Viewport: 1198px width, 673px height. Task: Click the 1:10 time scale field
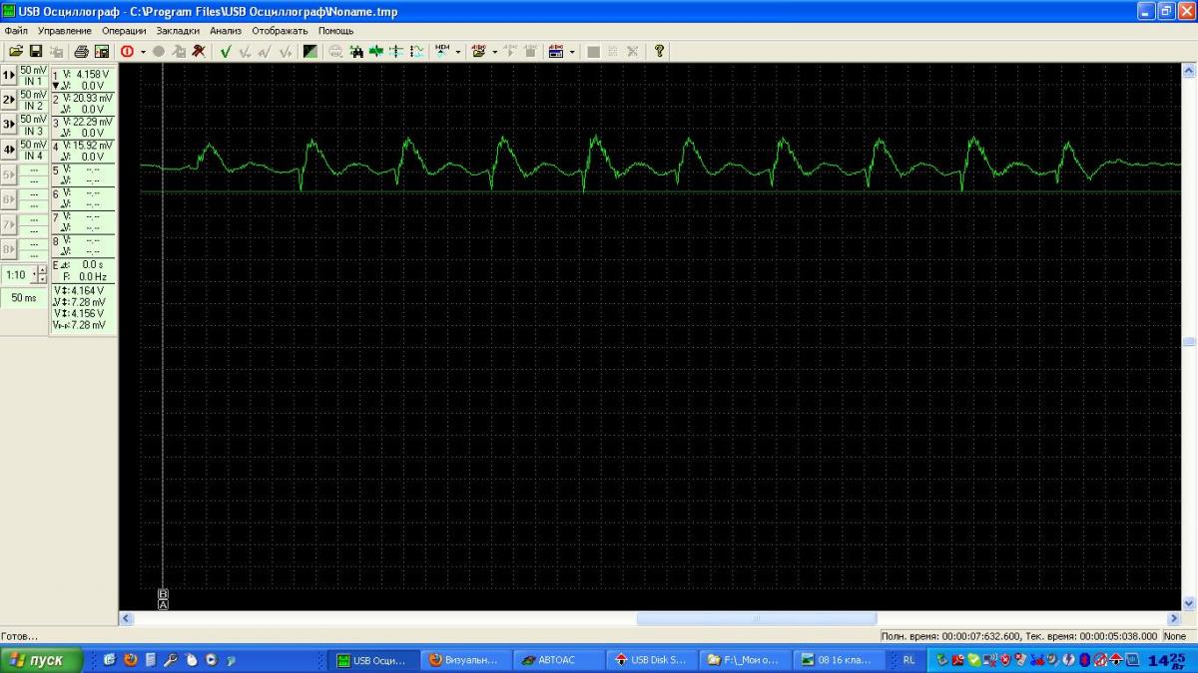tap(16, 274)
